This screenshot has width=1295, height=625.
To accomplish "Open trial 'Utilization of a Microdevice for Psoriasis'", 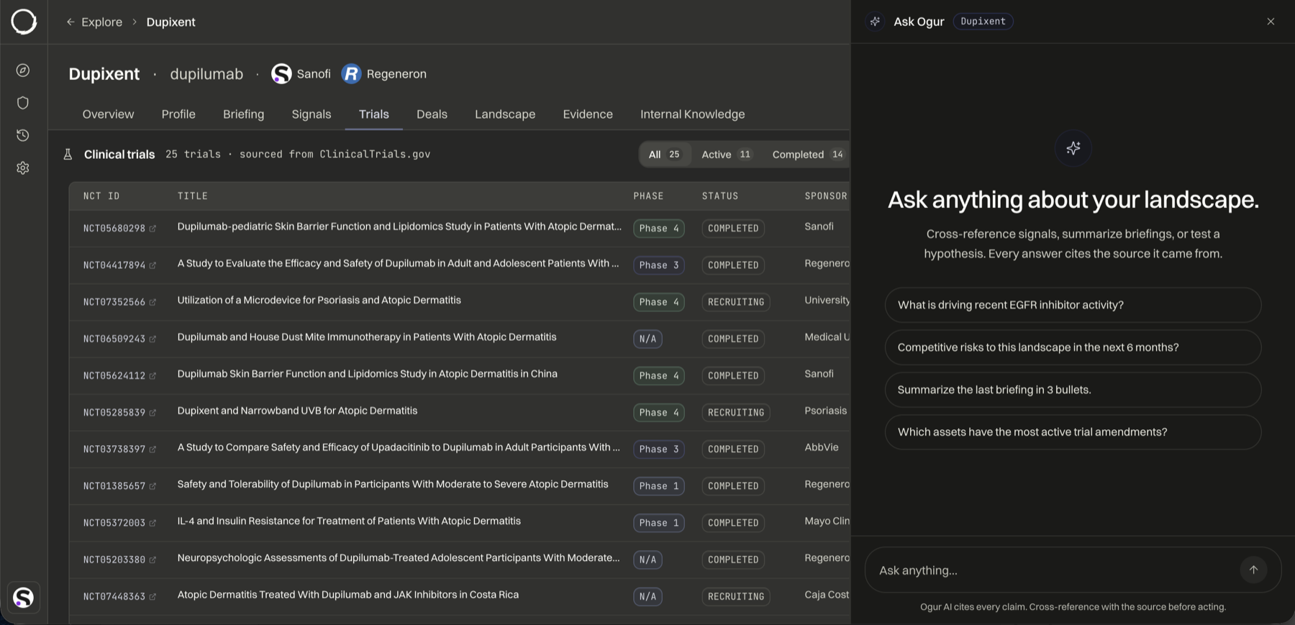I will tap(319, 300).
